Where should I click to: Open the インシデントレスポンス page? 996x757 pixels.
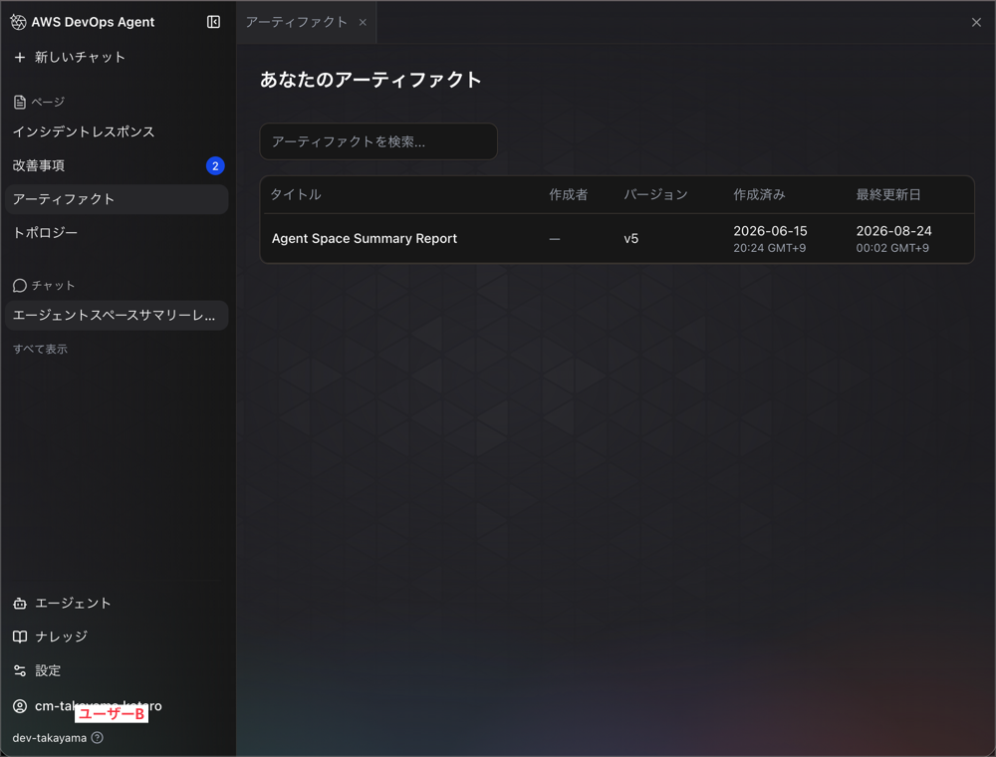tap(84, 131)
